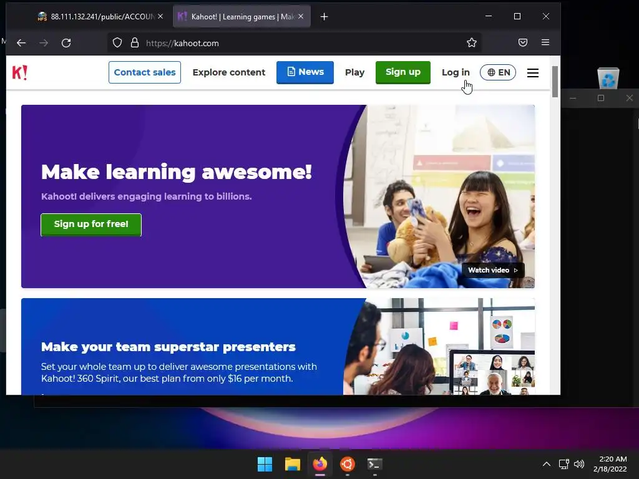639x479 pixels.
Task: Go back with the browser back arrow
Action: point(21,43)
